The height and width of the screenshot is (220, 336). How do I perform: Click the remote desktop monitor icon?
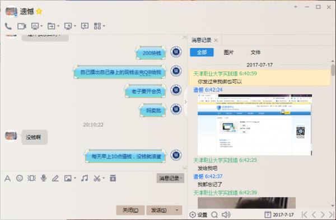68,26
